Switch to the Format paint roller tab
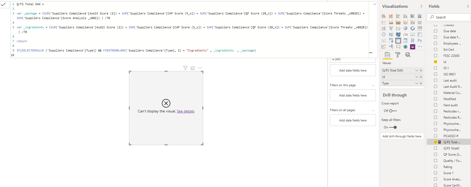This screenshot has height=187, width=471. point(398,55)
